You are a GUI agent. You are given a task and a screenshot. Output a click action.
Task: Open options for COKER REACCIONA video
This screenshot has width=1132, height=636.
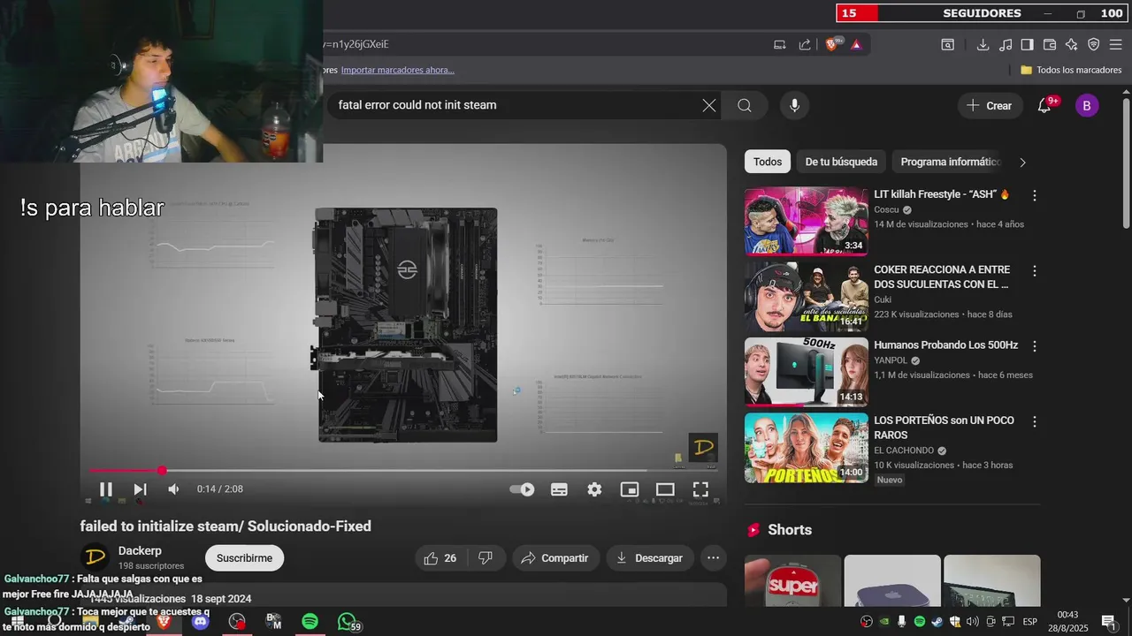click(1035, 271)
